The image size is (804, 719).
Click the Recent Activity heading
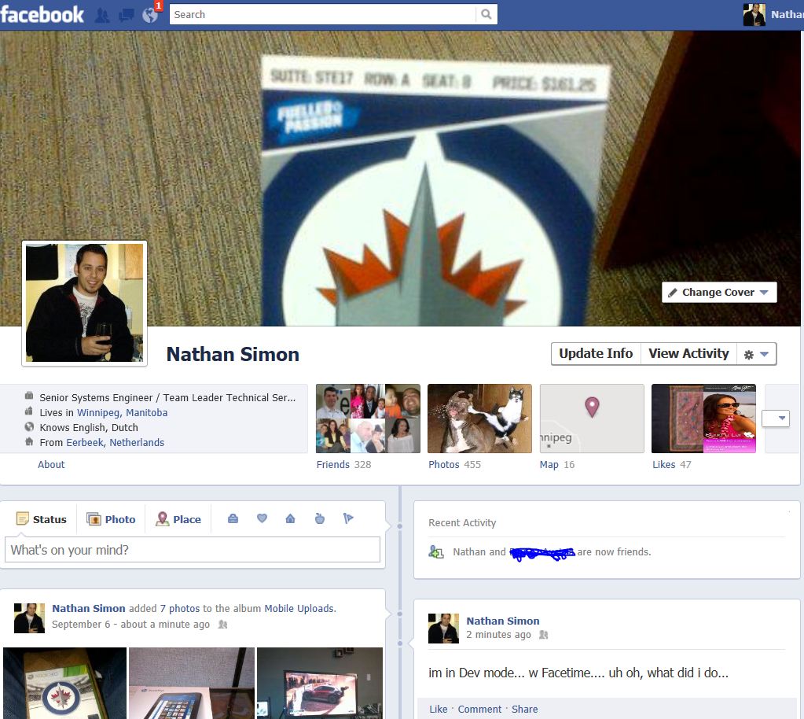point(462,522)
